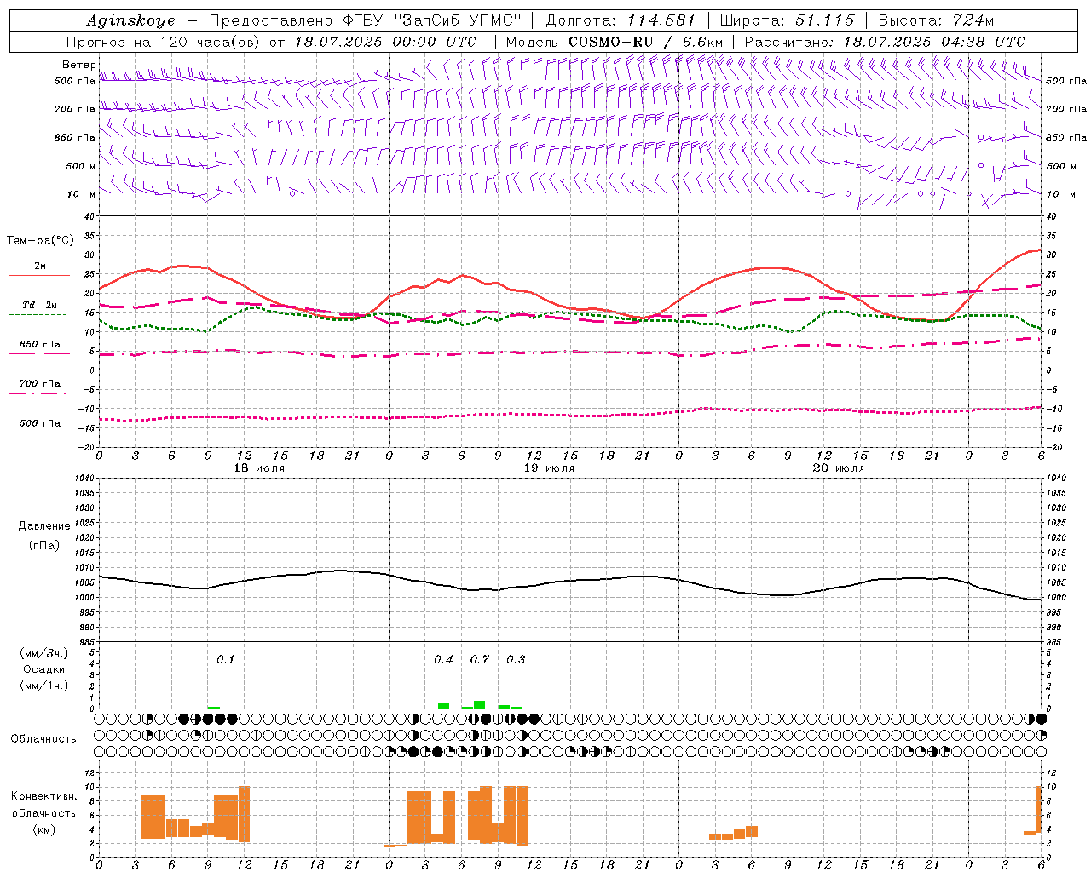Screen dimensions: 1091x872
Task: Click the dashed legend line below Td 2м
Action: pos(39,315)
